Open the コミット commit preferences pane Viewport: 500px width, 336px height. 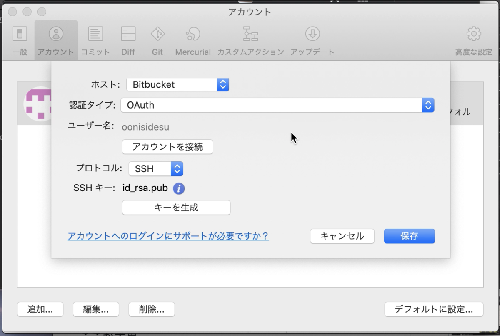(x=95, y=40)
